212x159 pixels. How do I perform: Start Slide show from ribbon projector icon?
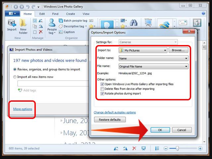(x=148, y=23)
